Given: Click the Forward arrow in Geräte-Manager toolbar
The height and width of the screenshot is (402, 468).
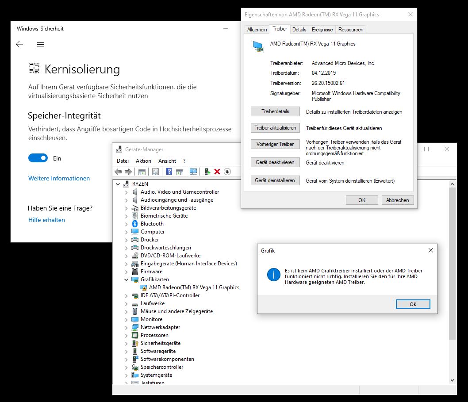Looking at the screenshot, I should click(128, 172).
